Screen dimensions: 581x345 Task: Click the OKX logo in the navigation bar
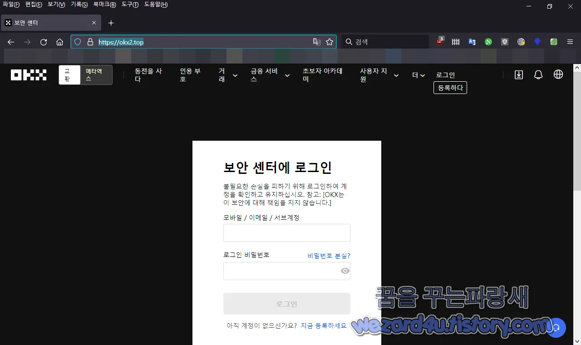tap(29, 75)
